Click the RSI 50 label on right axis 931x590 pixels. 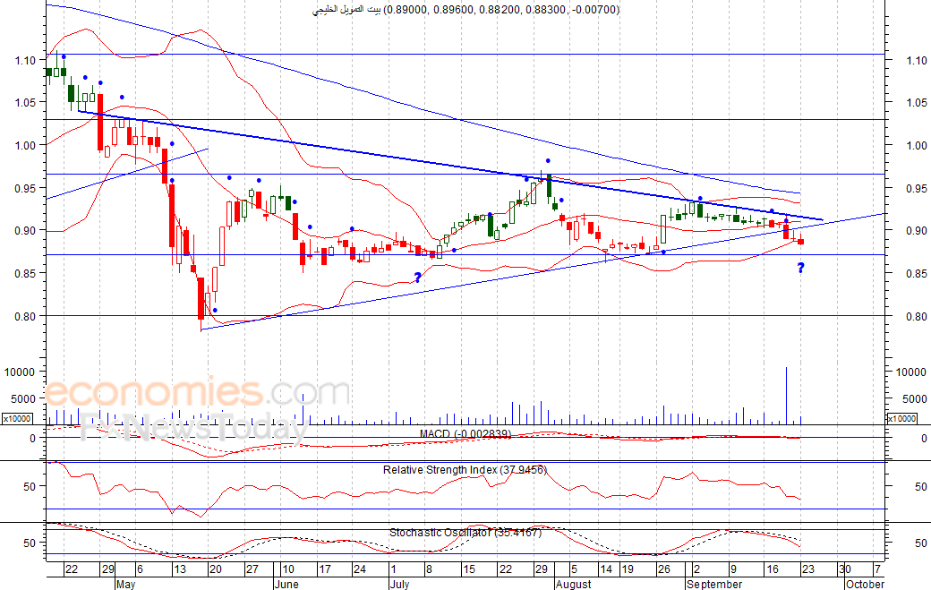point(920,486)
